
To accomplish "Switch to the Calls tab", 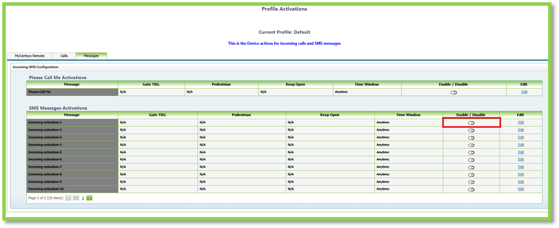I will pos(64,56).
